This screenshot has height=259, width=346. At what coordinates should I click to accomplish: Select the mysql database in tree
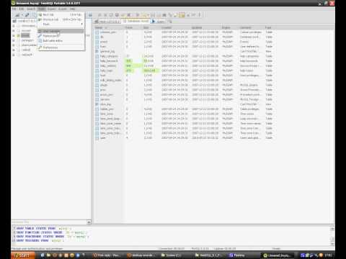click(25, 35)
